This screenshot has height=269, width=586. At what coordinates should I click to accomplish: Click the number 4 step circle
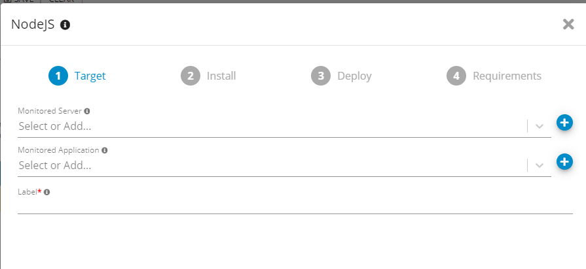(456, 76)
